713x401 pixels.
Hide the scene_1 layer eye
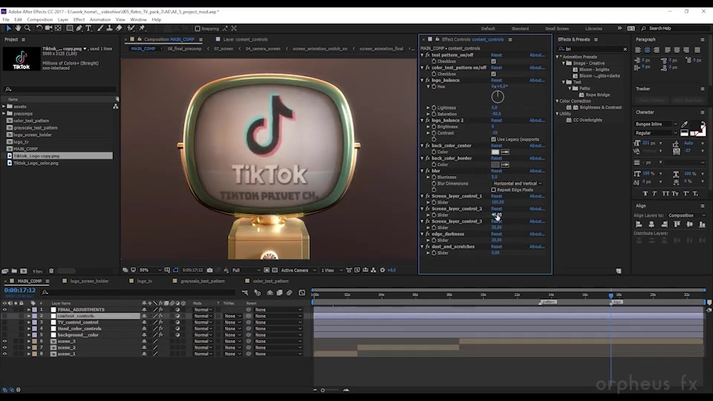(4, 353)
